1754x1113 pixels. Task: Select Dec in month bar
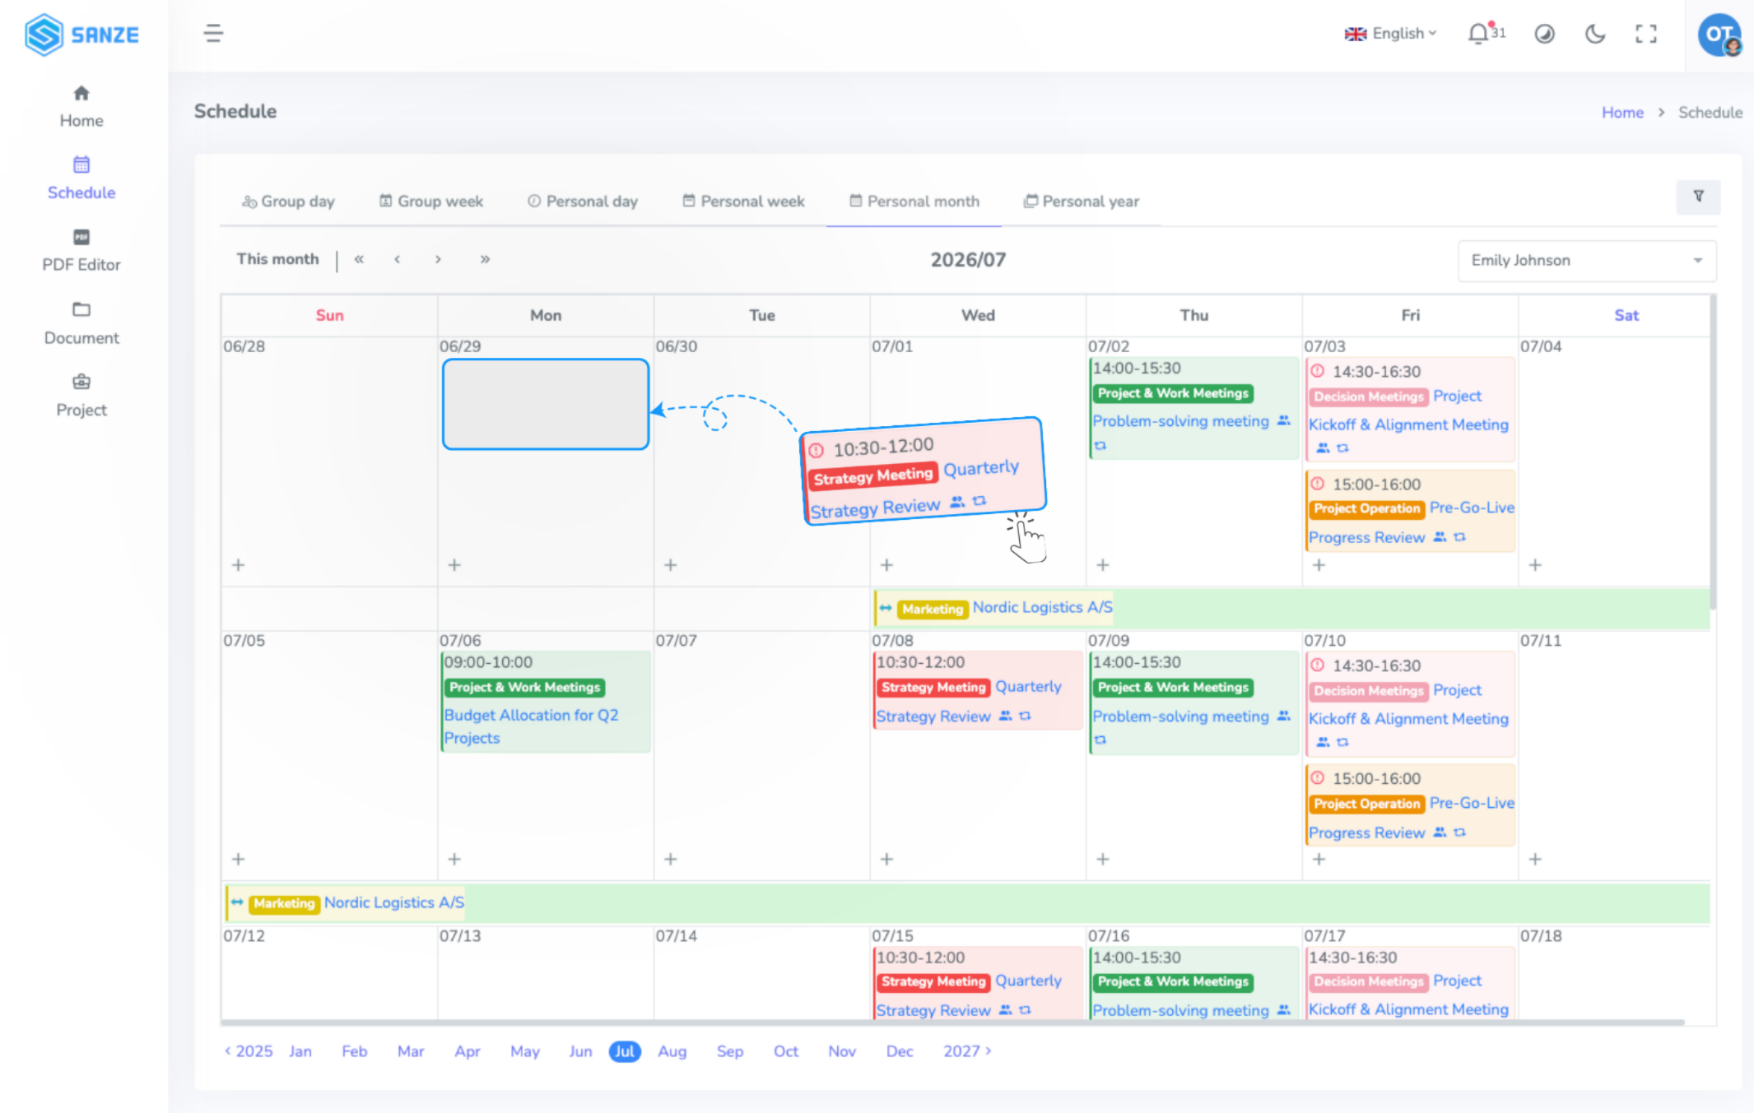pyautogui.click(x=900, y=1051)
